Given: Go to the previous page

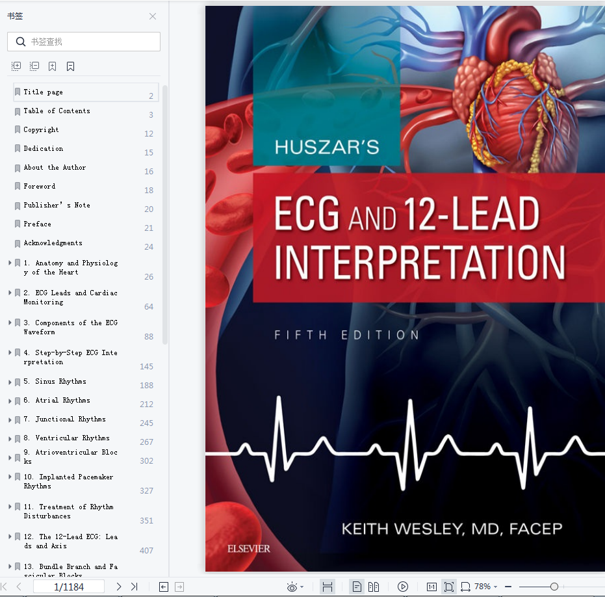Looking at the screenshot, I should (x=19, y=587).
